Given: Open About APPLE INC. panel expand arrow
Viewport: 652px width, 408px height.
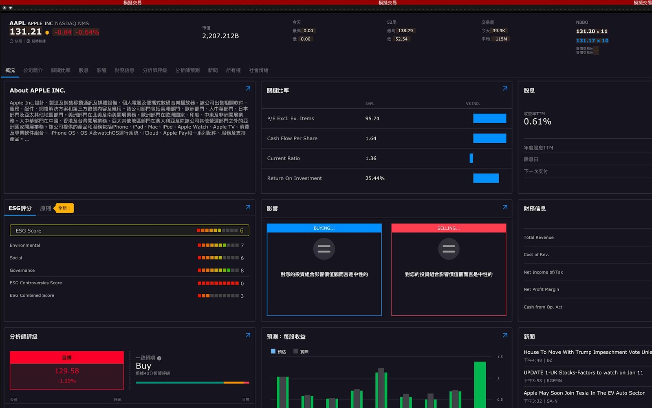Looking at the screenshot, I should pos(248,89).
